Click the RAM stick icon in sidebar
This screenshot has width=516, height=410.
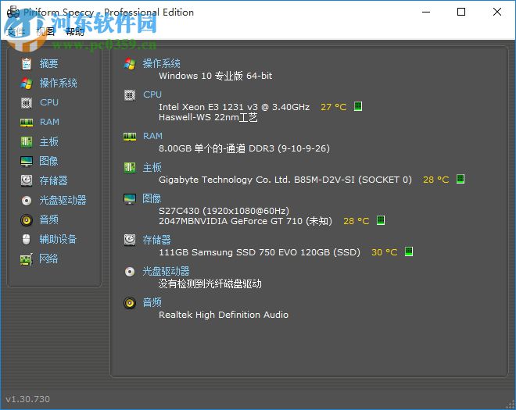pos(27,123)
